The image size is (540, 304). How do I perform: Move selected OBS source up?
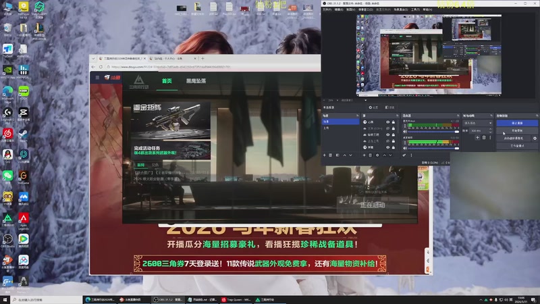pyautogui.click(x=384, y=155)
